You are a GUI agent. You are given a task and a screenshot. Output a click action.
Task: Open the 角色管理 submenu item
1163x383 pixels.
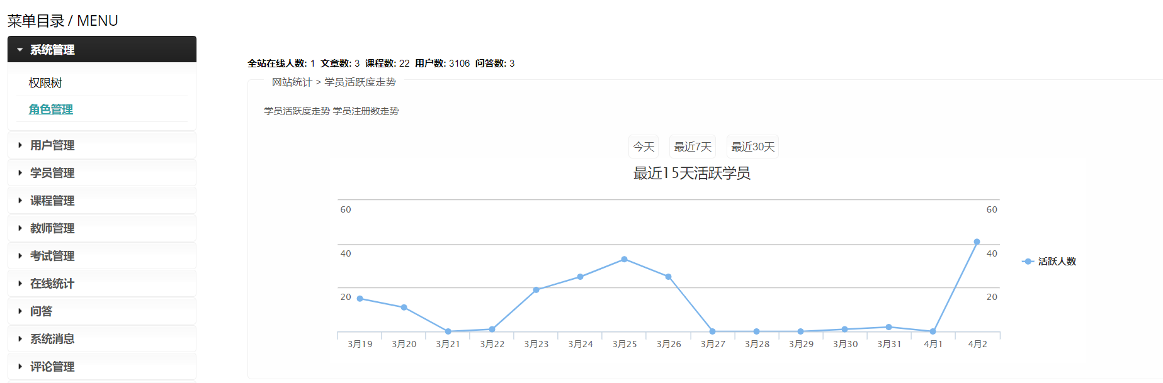pyautogui.click(x=50, y=109)
